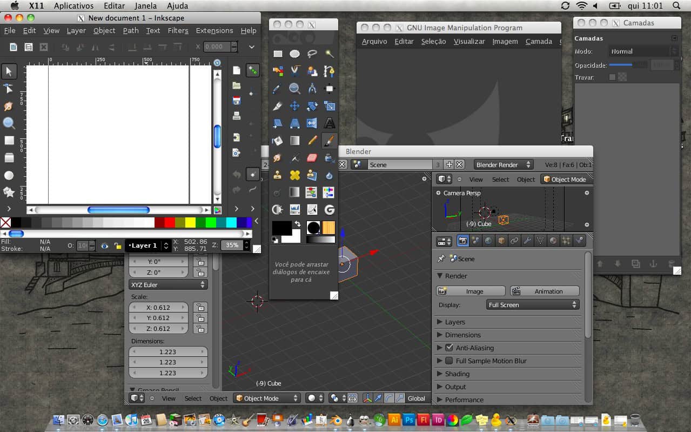This screenshot has height=432, width=691.
Task: Open Blender Modifiers wrench tab
Action: point(527,241)
